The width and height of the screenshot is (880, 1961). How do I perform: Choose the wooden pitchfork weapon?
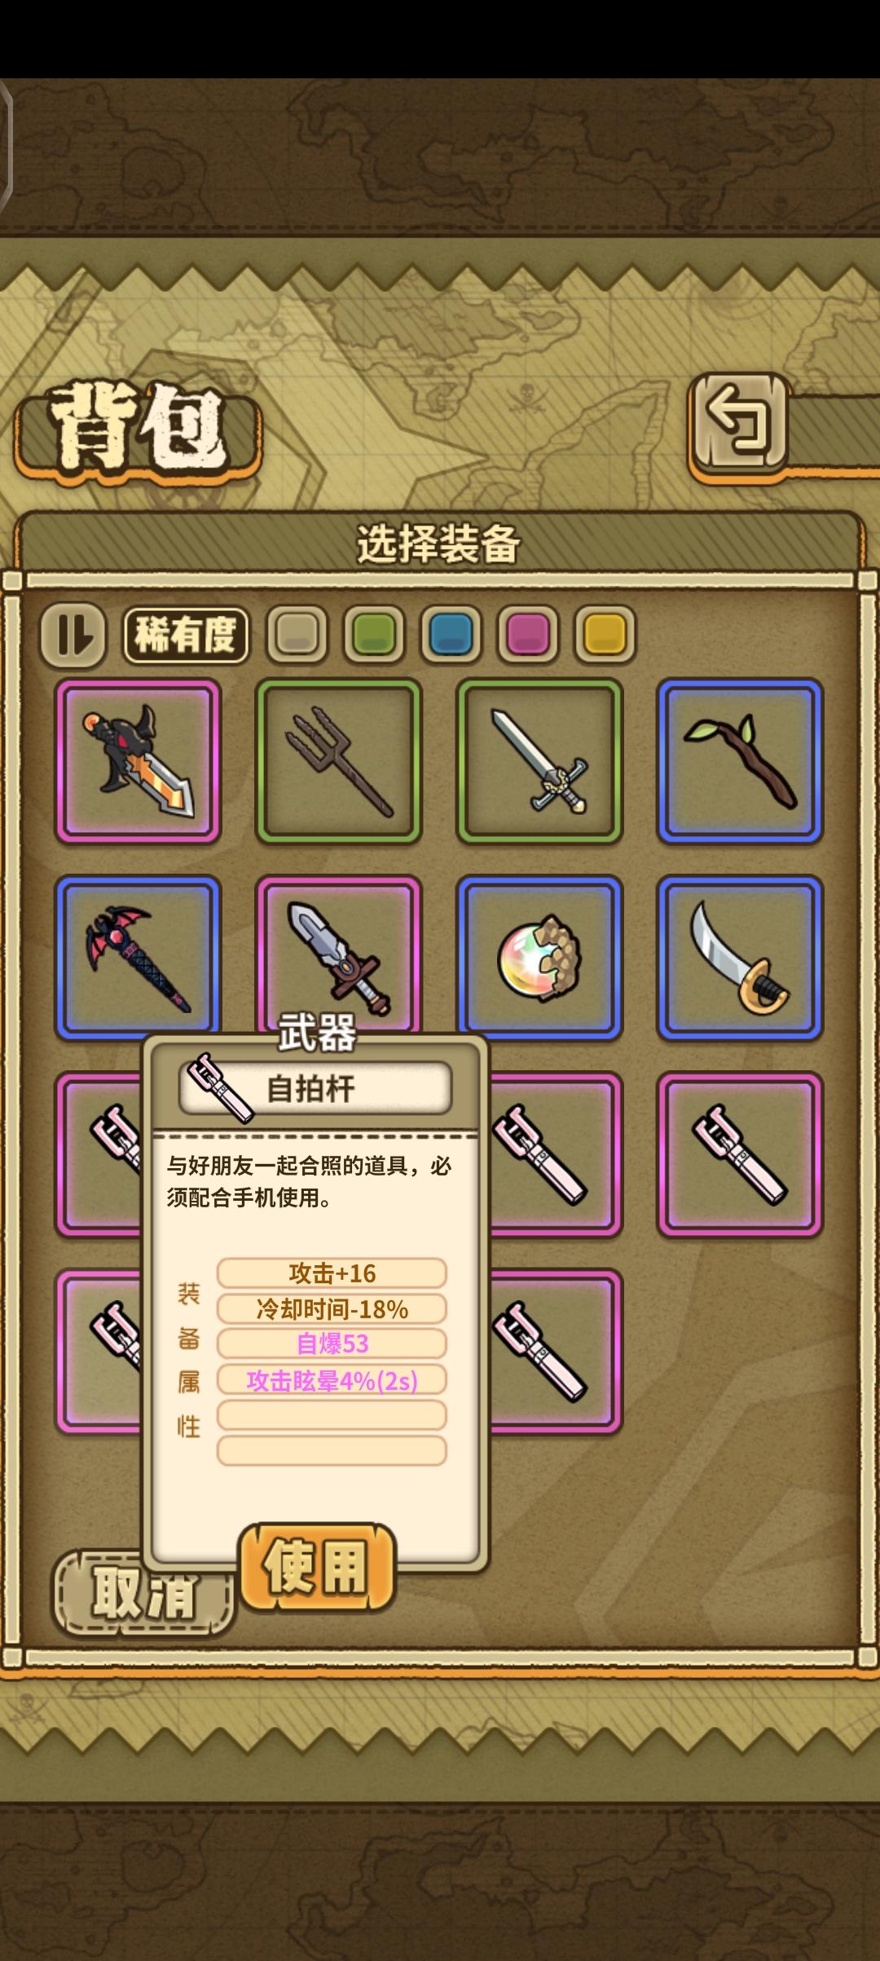[x=338, y=761]
